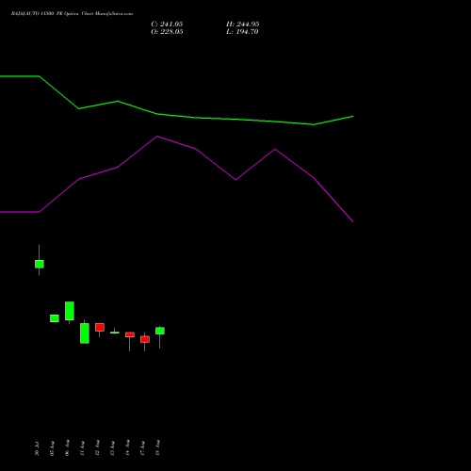Click the red candle above 14 Aug
471x471 pixels.
tap(130, 334)
